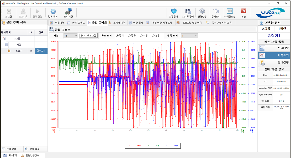
Task: Open the 항목 보기 dropdown showing 1
Action: (x=189, y=35)
